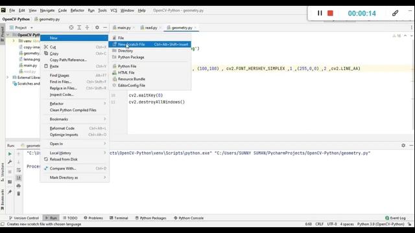Pause the screen recording

[320, 13]
